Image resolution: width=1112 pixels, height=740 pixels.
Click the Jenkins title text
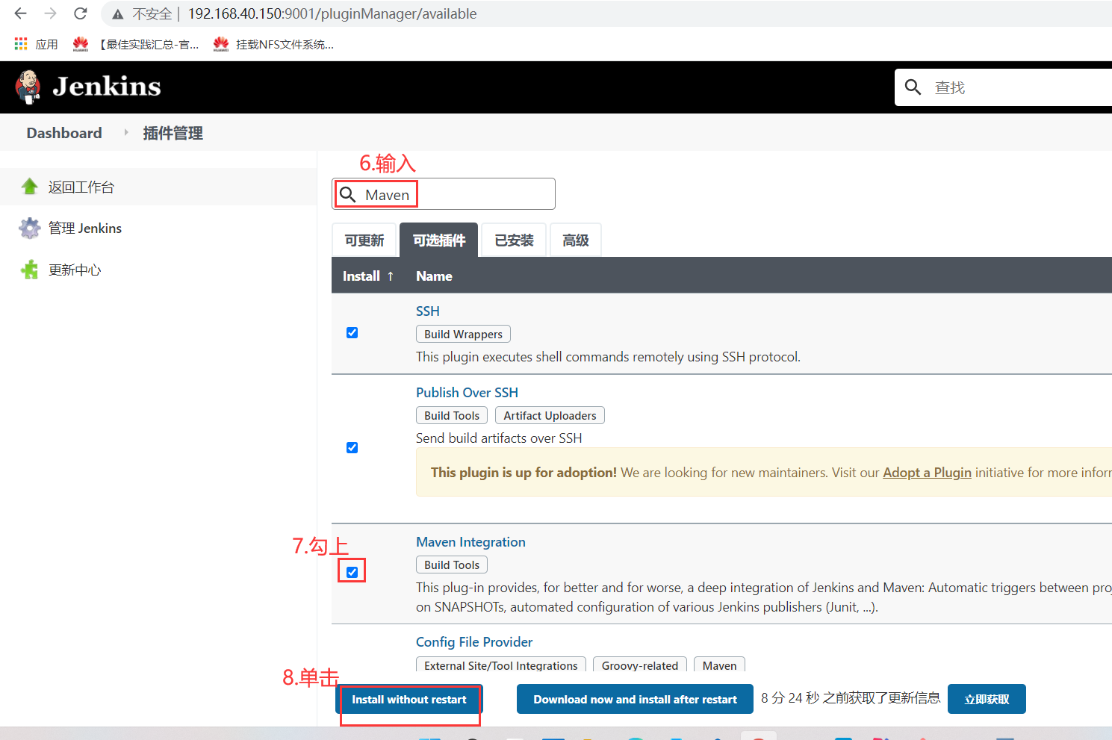click(x=107, y=87)
